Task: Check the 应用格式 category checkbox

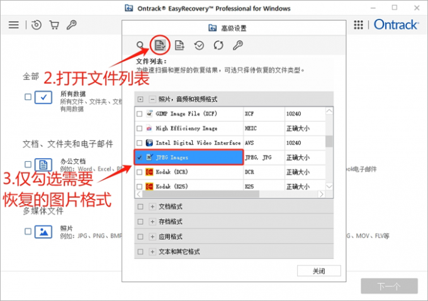Action: (140, 237)
